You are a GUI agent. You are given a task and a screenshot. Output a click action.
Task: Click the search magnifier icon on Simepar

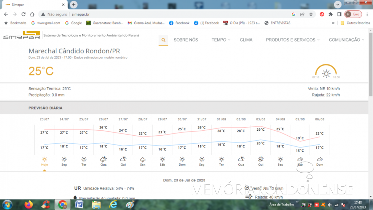(163, 40)
